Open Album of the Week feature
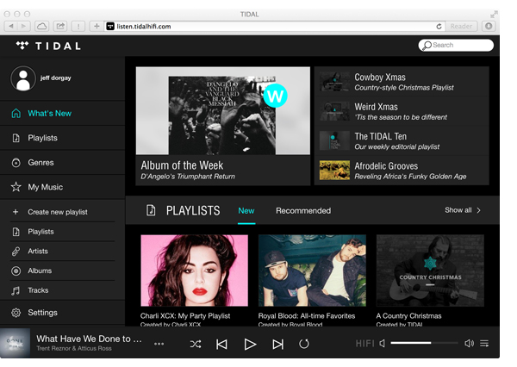 [223, 126]
